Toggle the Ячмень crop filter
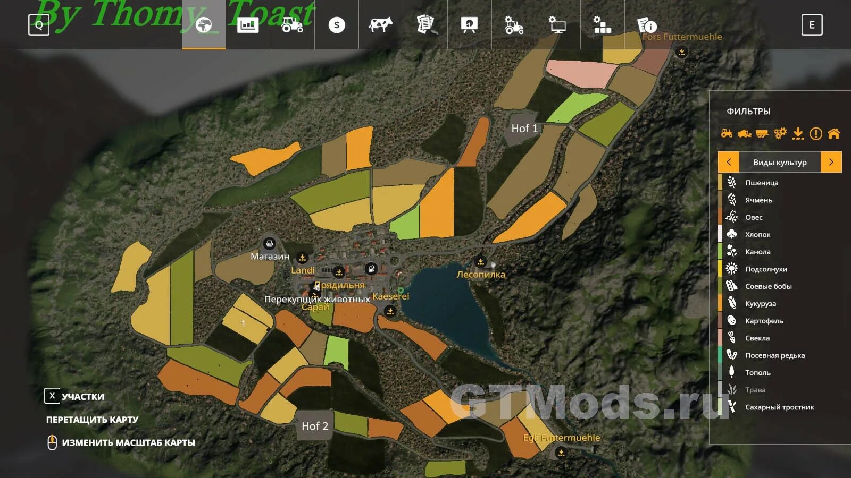This screenshot has height=478, width=851. pyautogui.click(x=780, y=200)
